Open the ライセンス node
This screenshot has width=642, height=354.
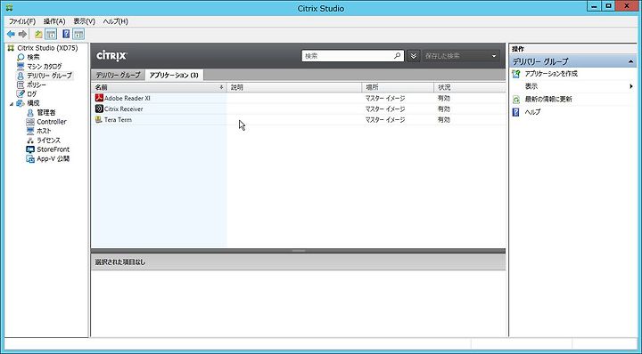coord(48,141)
